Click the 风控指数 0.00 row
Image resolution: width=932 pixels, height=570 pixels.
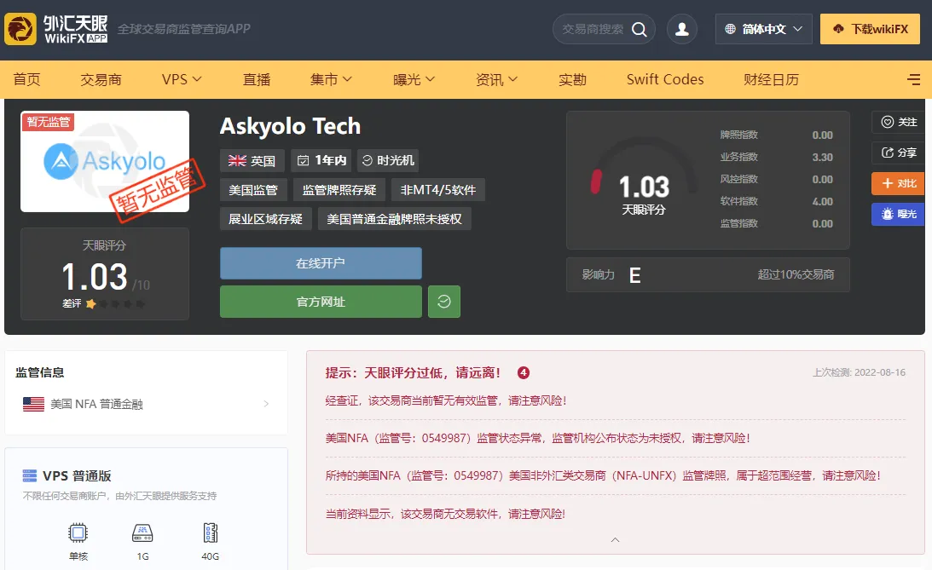tap(776, 179)
